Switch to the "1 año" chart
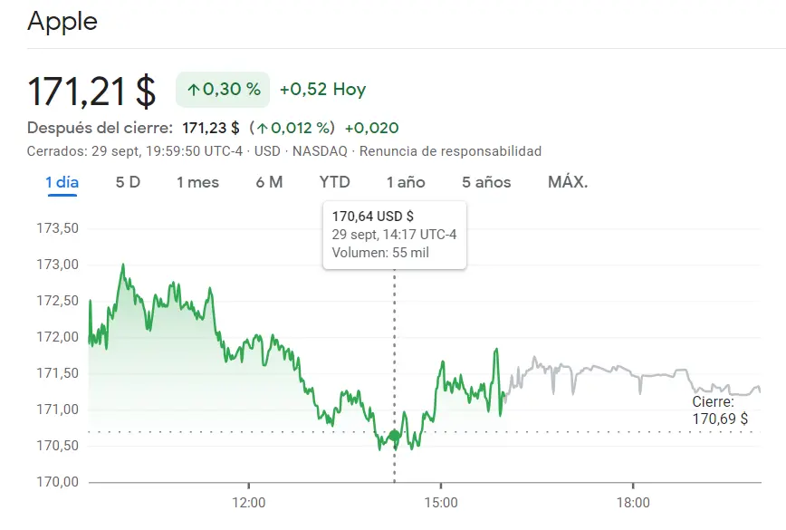 point(407,182)
